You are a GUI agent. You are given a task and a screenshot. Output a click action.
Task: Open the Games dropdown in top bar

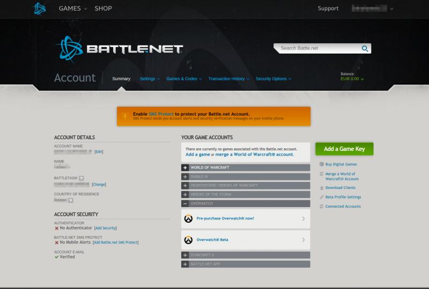pyautogui.click(x=73, y=9)
